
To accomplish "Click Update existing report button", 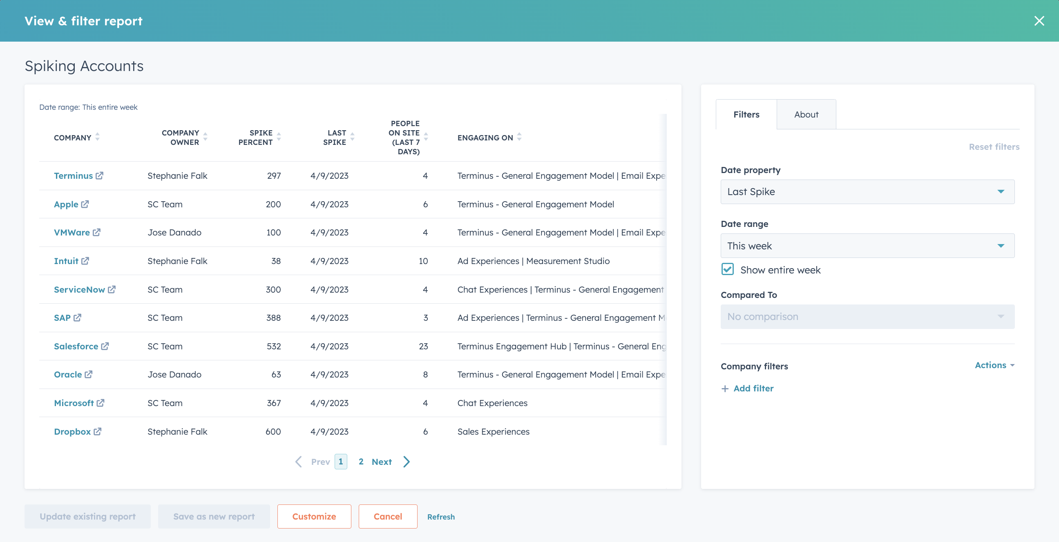I will (x=87, y=517).
